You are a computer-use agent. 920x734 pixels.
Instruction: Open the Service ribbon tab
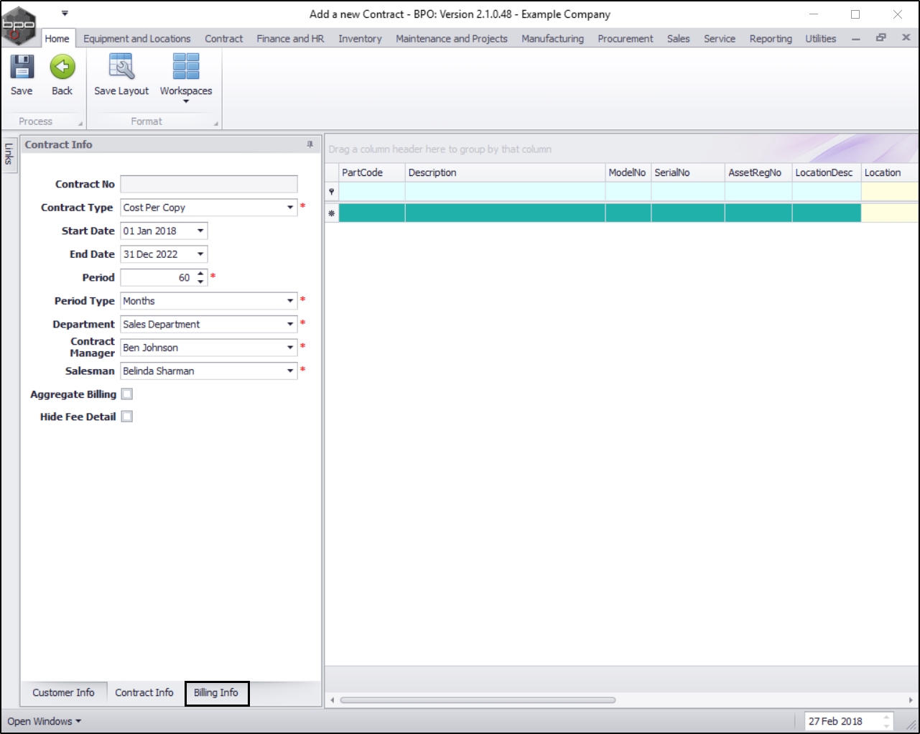pyautogui.click(x=720, y=39)
